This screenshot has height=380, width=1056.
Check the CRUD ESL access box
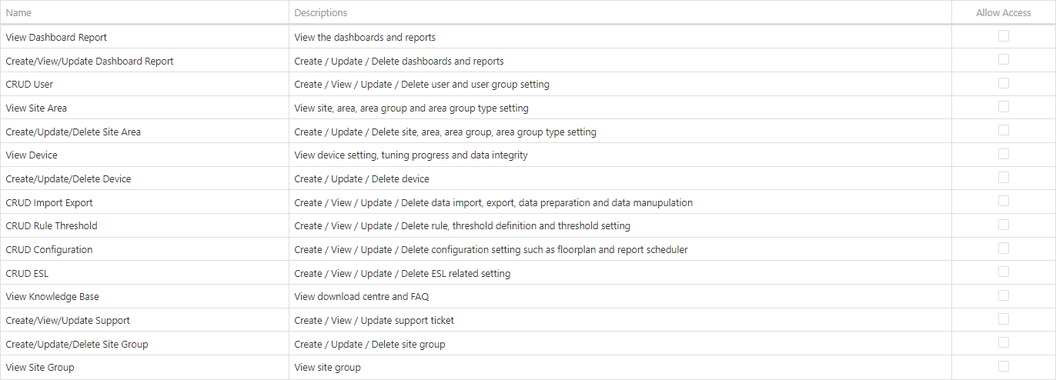(x=1004, y=272)
